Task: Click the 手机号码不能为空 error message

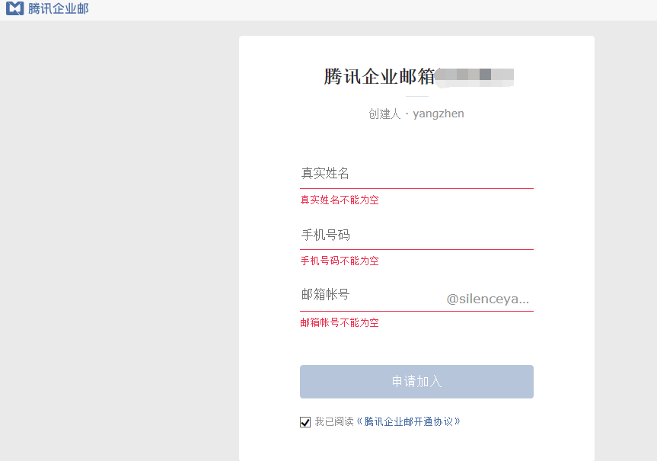Action: pyautogui.click(x=340, y=261)
